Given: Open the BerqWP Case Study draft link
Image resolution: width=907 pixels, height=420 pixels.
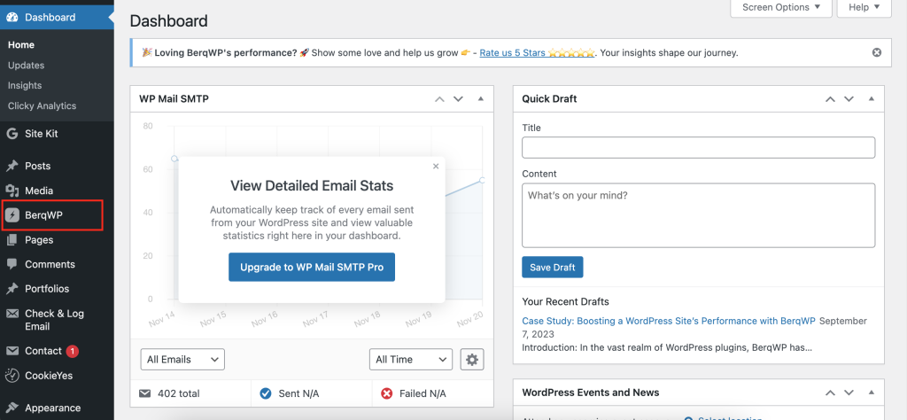Looking at the screenshot, I should 669,321.
